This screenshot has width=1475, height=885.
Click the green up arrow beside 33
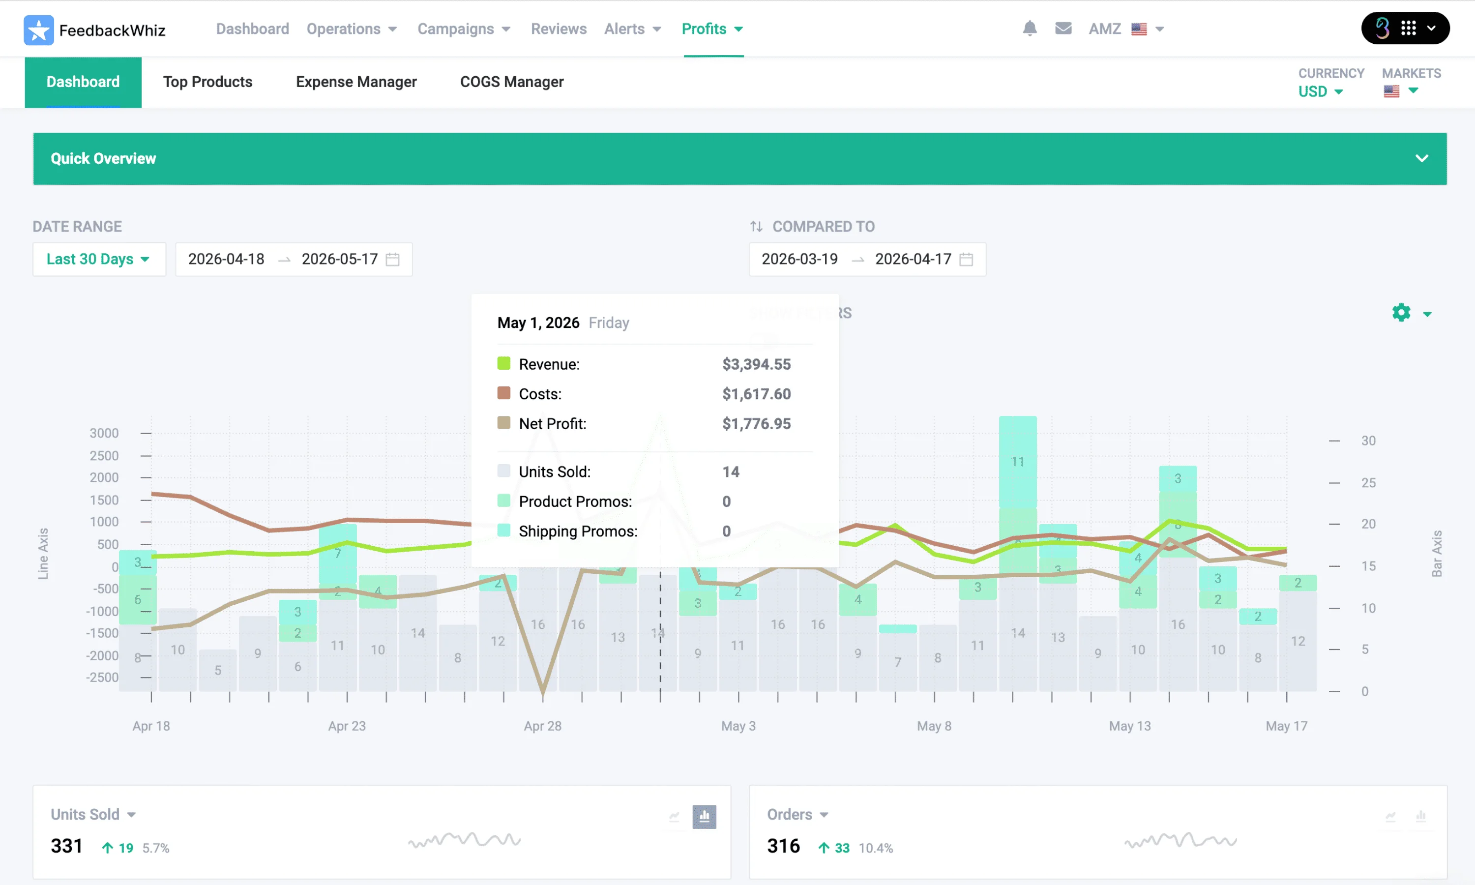pyautogui.click(x=824, y=848)
